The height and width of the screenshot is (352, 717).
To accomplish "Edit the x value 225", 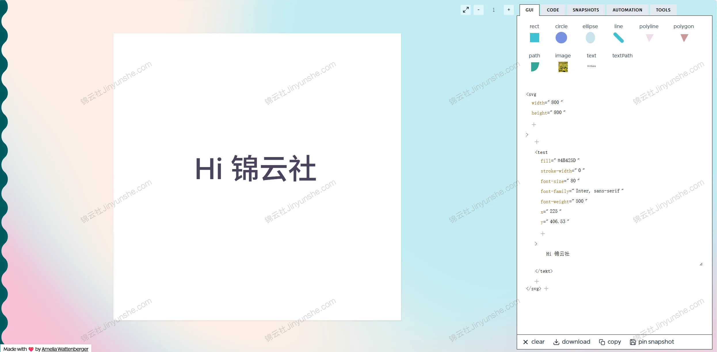I will 554,211.
